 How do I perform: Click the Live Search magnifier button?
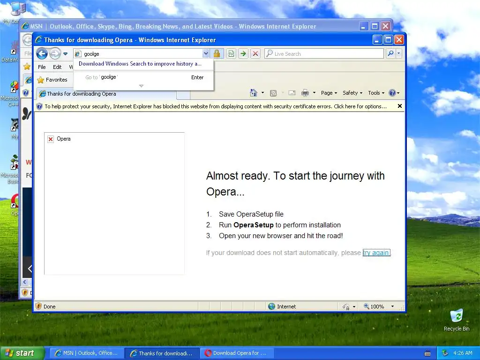[x=390, y=53]
